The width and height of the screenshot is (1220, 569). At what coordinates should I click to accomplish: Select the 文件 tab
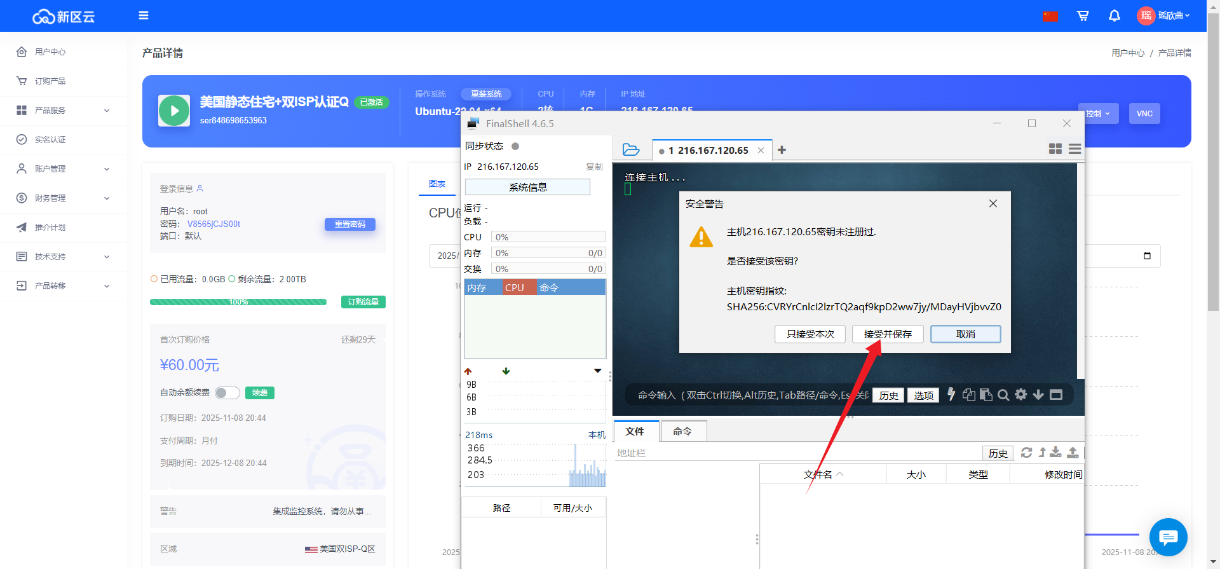(635, 432)
